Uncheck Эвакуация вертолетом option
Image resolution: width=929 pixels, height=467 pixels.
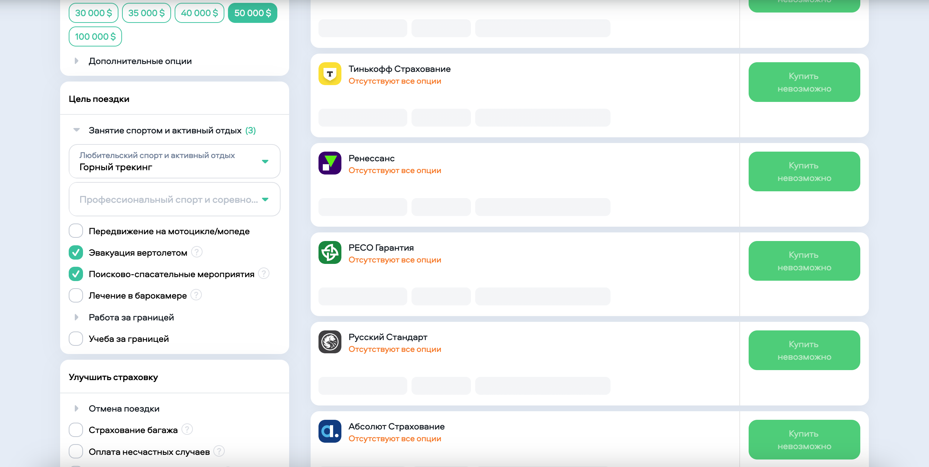(x=76, y=252)
